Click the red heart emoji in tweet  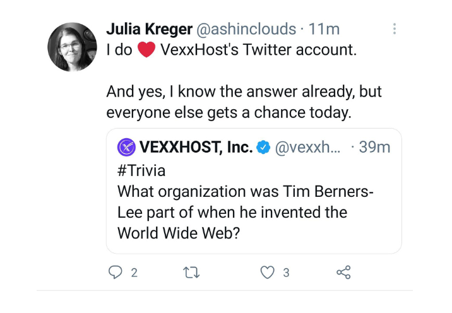[146, 50]
